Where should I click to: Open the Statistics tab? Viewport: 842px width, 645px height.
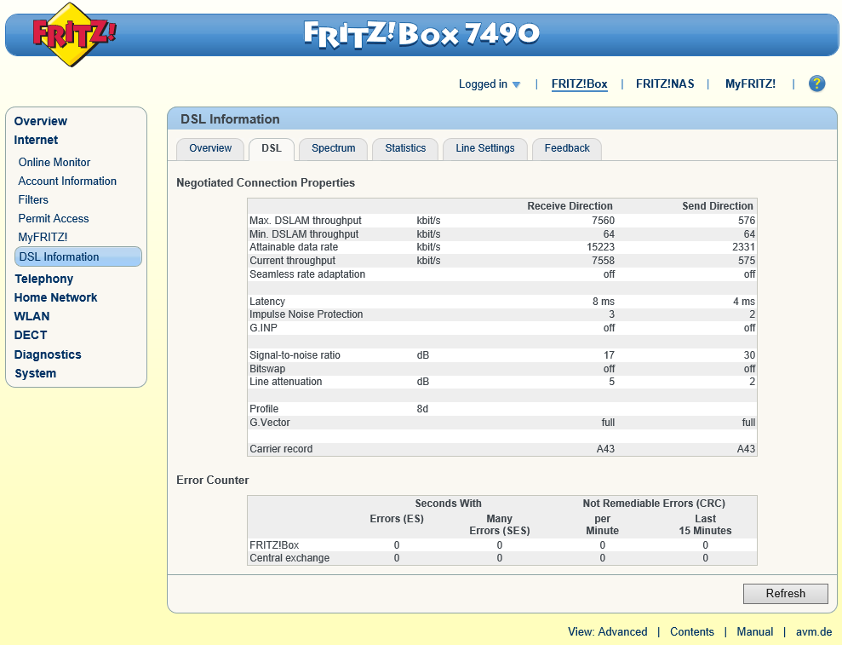[x=405, y=148]
